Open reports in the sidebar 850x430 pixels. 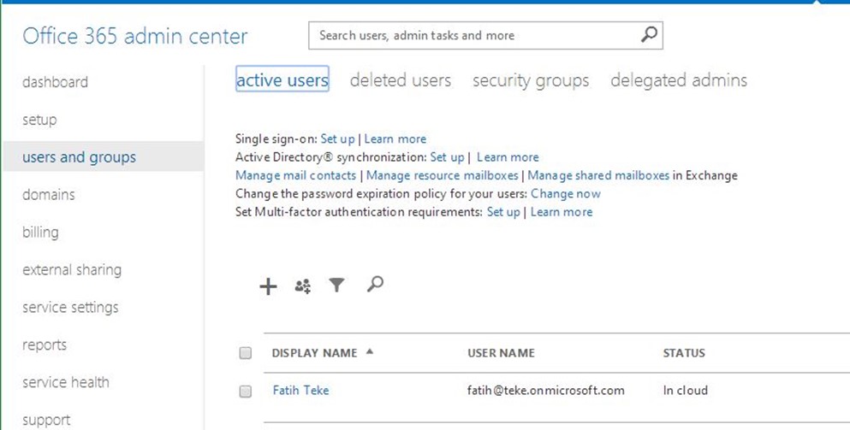click(x=45, y=345)
